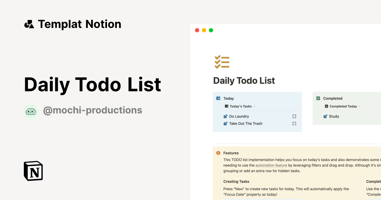
Task: Click the checked box beside Completed Today
Action: (326, 106)
